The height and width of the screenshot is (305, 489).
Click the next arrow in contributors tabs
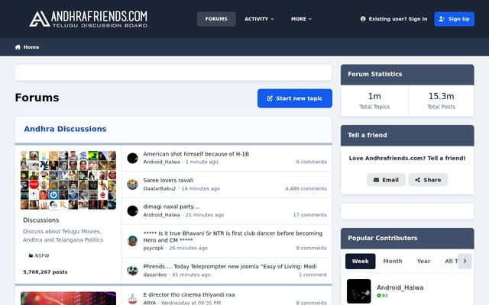coord(465,261)
